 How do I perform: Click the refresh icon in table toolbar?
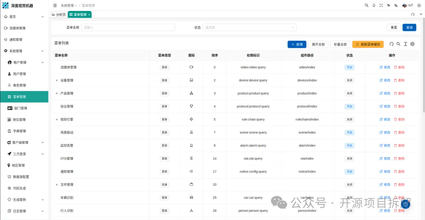pyautogui.click(x=392, y=44)
